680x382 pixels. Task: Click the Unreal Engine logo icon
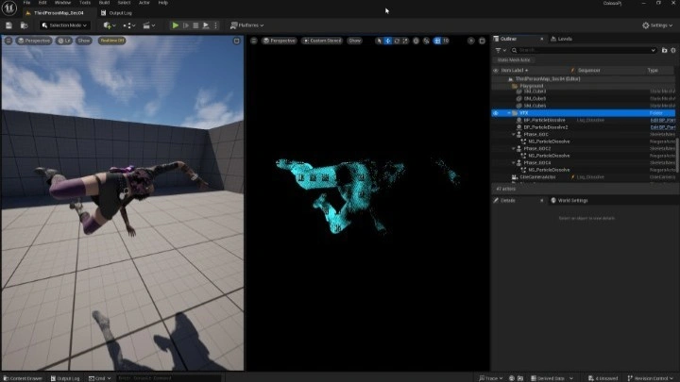[x=8, y=8]
